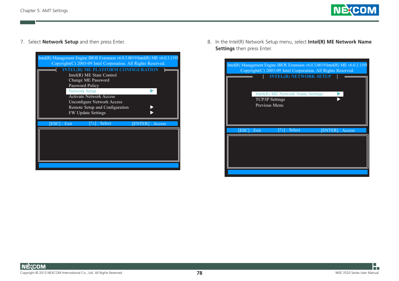
Task: Select FW Update Settings entry
Action: 87,112
